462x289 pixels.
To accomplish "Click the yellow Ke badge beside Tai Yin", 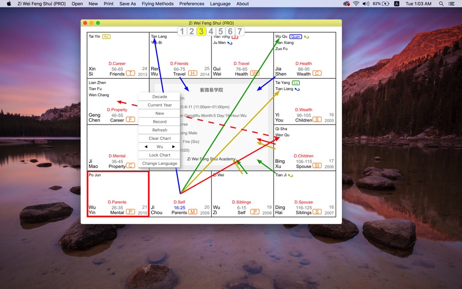I will (x=107, y=36).
